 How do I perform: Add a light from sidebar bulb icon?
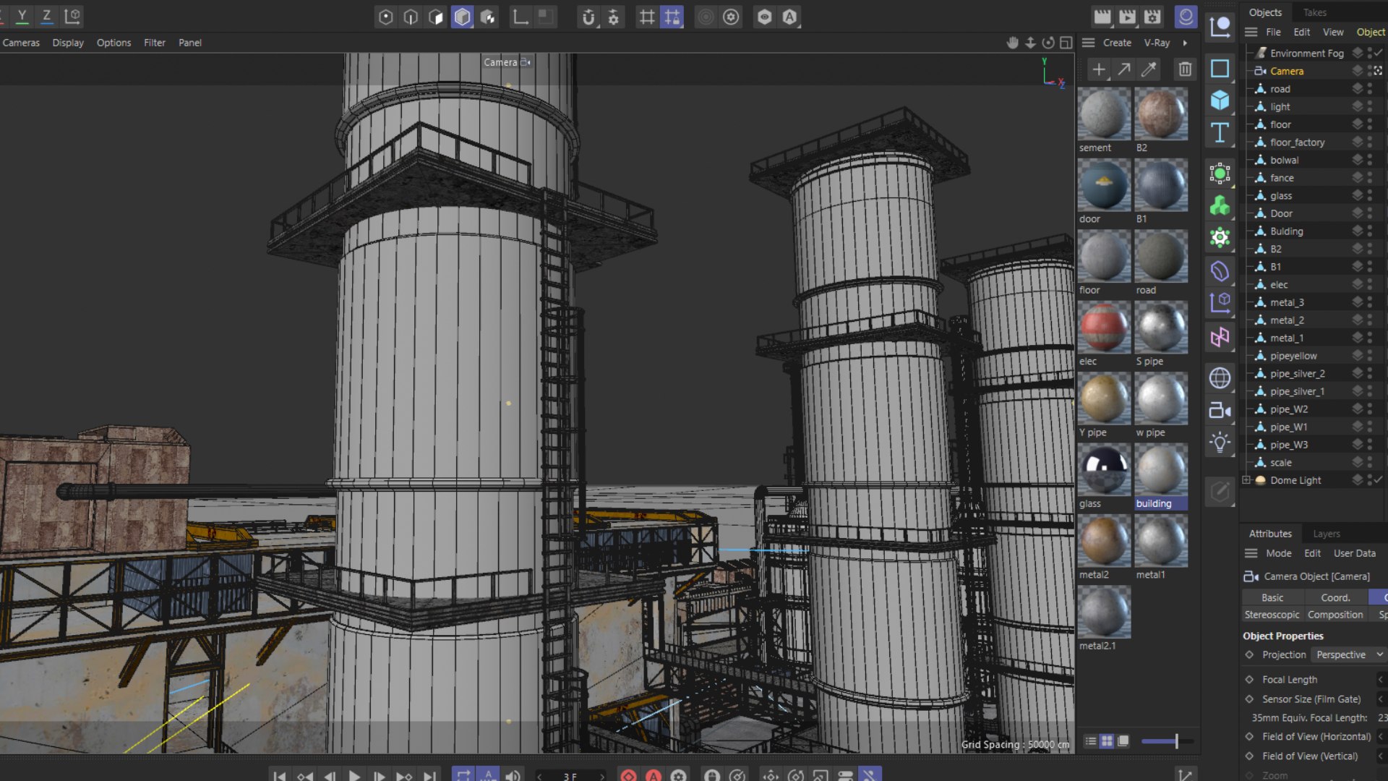tap(1220, 443)
